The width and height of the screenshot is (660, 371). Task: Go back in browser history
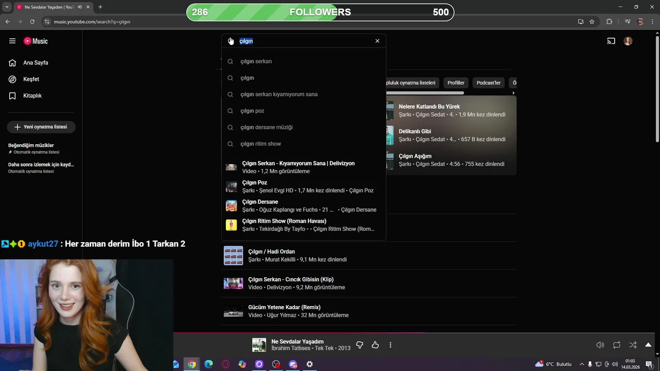(7, 22)
